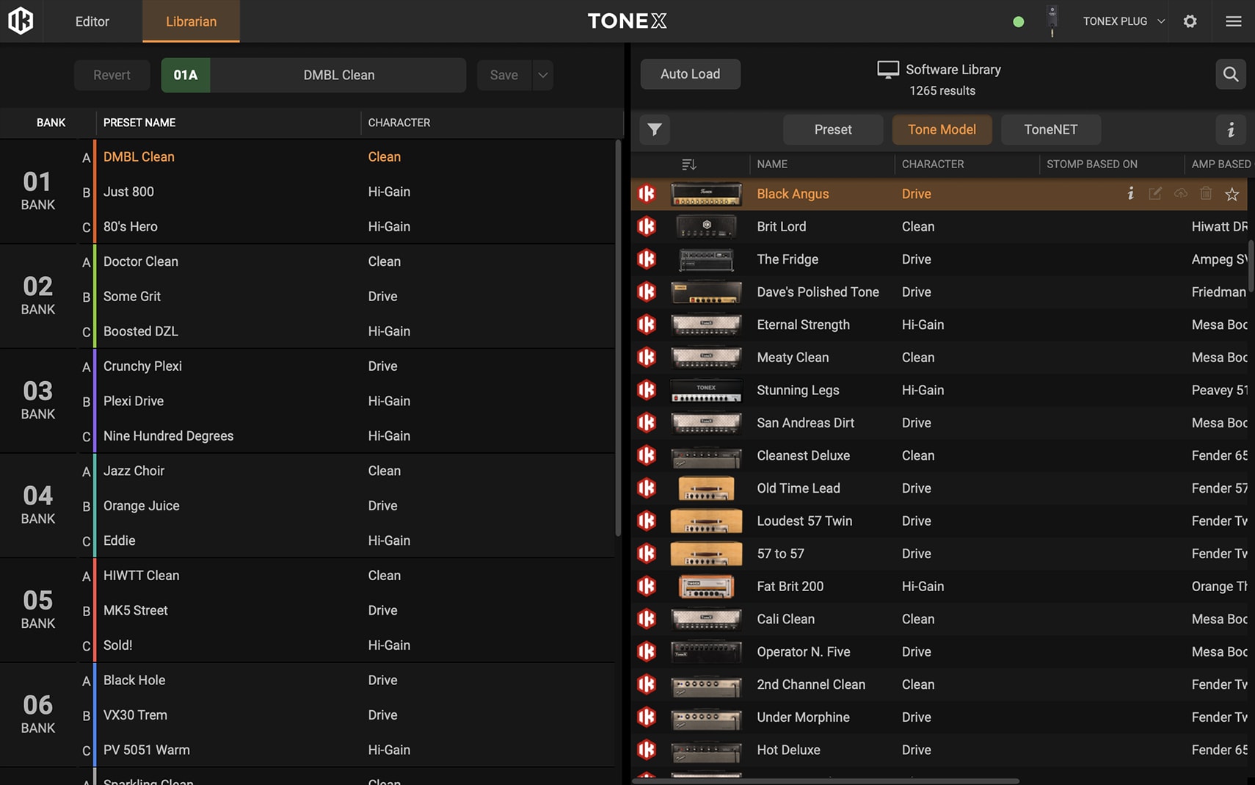Image resolution: width=1255 pixels, height=785 pixels.
Task: Open the Save dropdown arrow
Action: (x=542, y=75)
